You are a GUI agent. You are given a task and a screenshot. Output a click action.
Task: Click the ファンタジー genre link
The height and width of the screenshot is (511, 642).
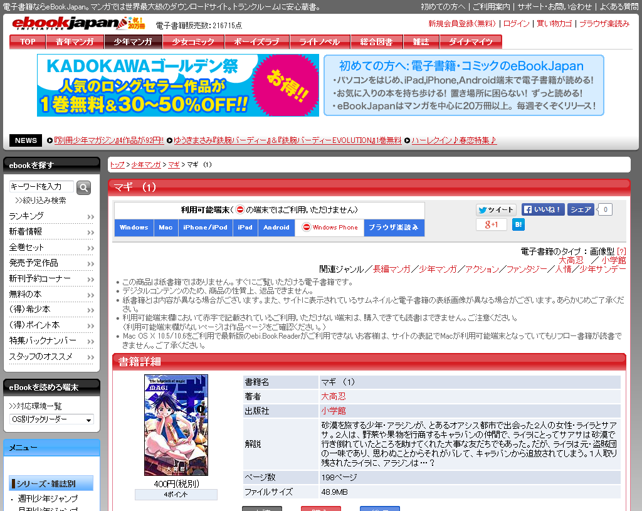(x=527, y=269)
